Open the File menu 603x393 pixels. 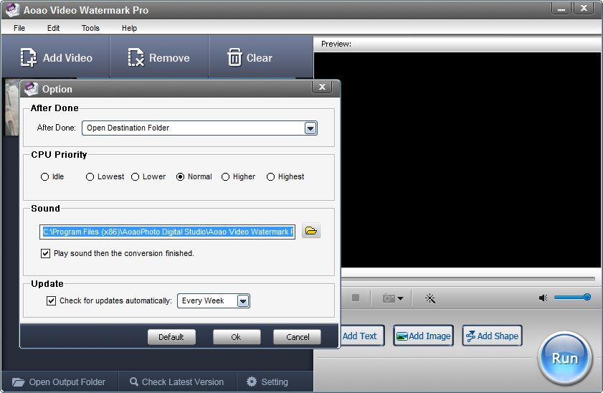19,28
